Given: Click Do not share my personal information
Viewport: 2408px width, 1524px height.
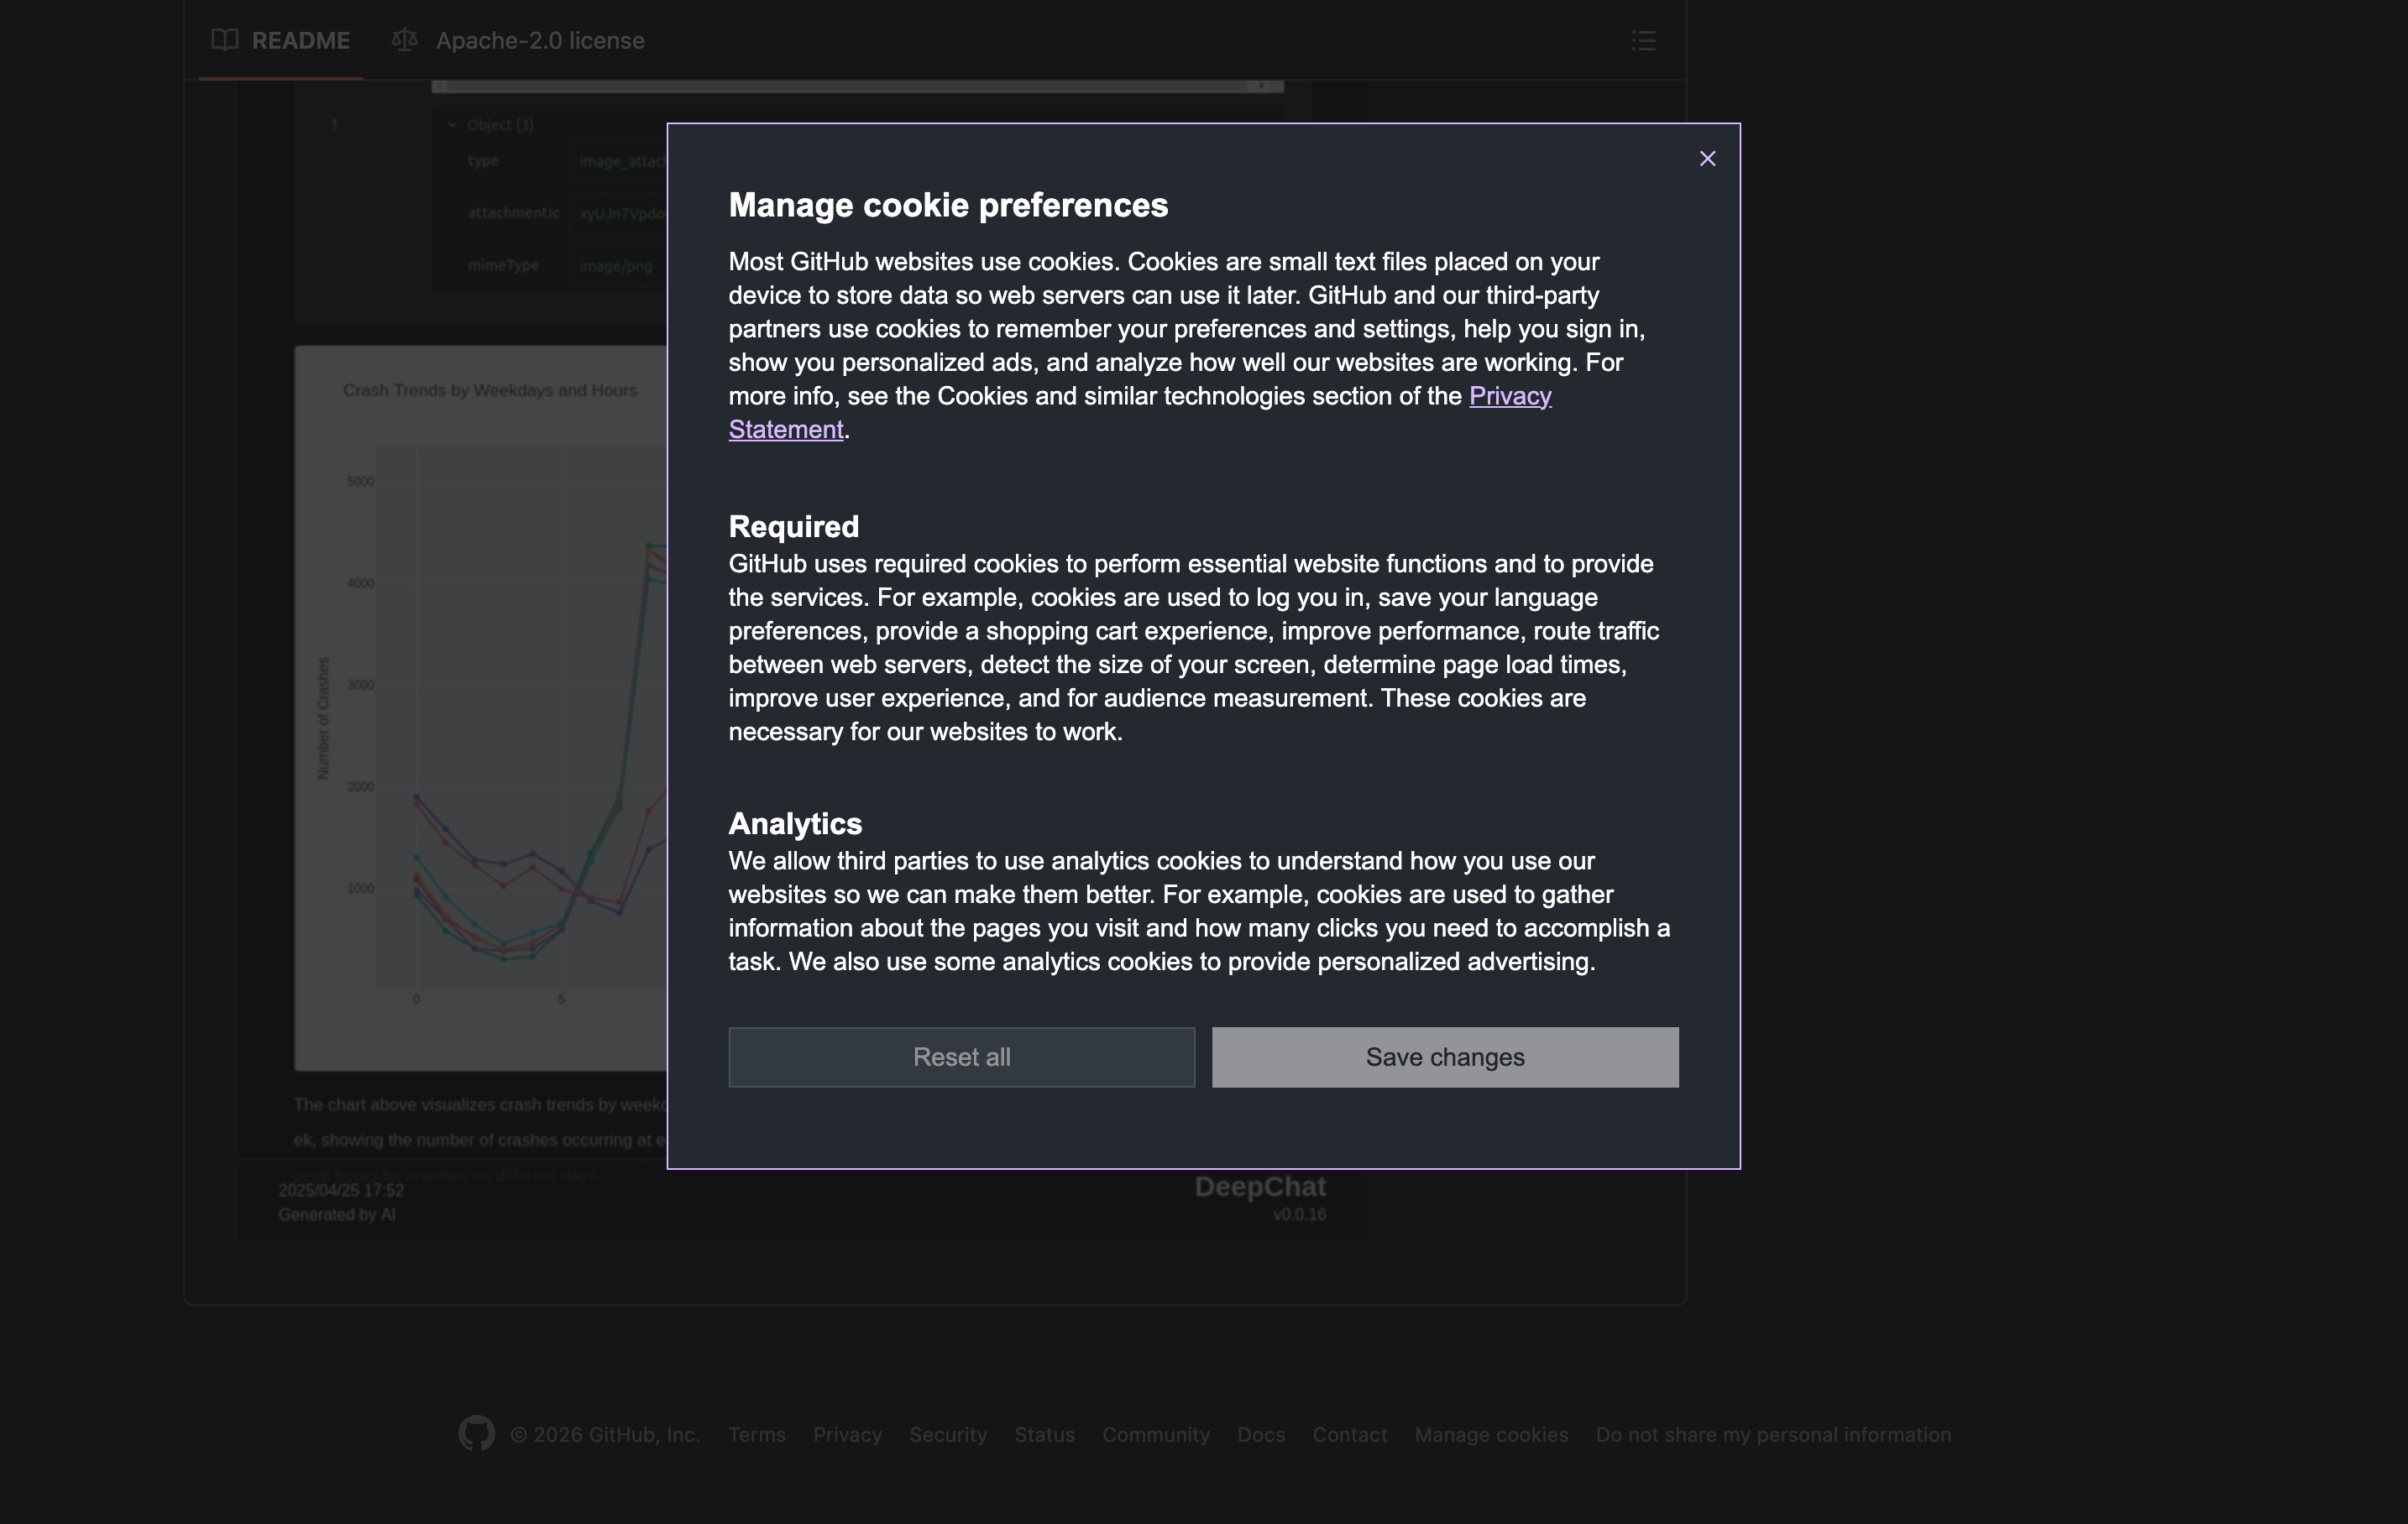Looking at the screenshot, I should [1772, 1435].
